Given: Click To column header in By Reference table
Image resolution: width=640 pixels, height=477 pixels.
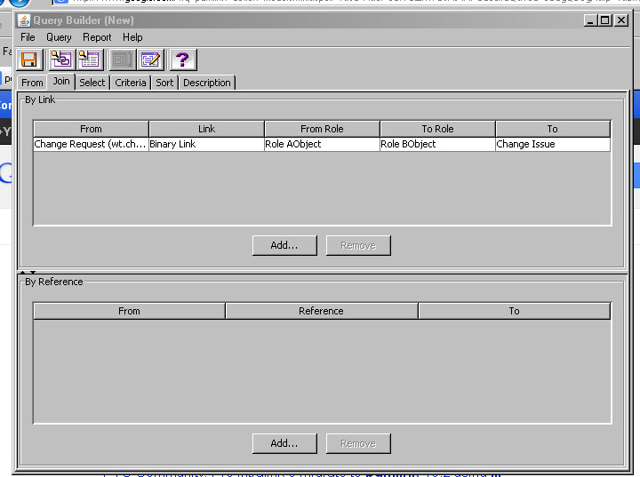Looking at the screenshot, I should tap(515, 311).
